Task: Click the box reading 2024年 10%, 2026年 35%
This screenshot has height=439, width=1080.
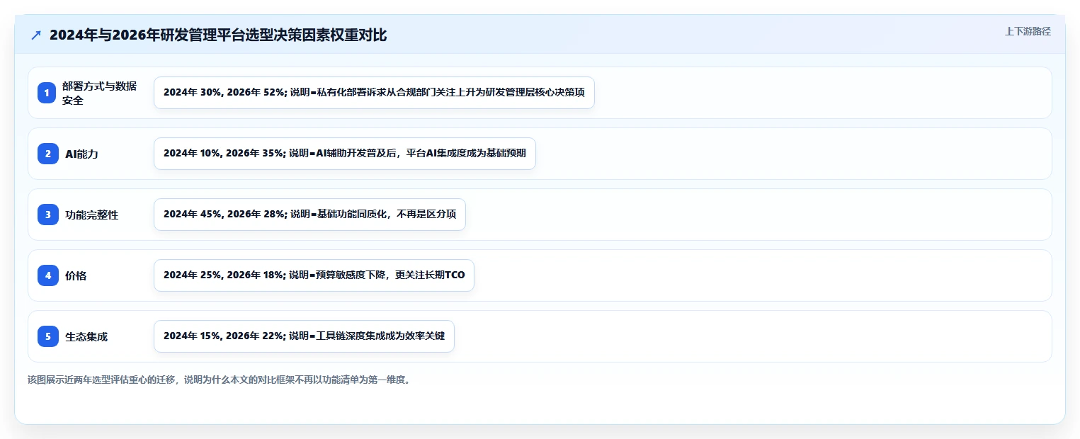Action: (345, 154)
